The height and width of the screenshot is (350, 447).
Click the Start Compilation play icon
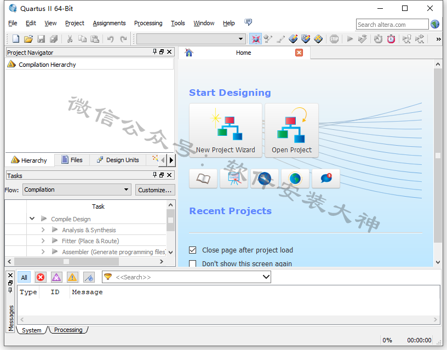tap(350, 39)
